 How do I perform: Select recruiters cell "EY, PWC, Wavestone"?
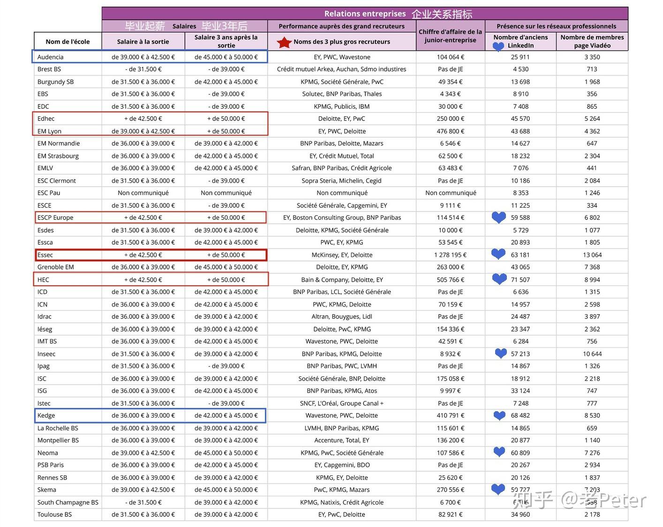342,57
